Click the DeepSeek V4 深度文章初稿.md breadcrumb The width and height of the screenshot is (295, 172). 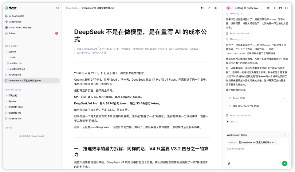(98, 8)
